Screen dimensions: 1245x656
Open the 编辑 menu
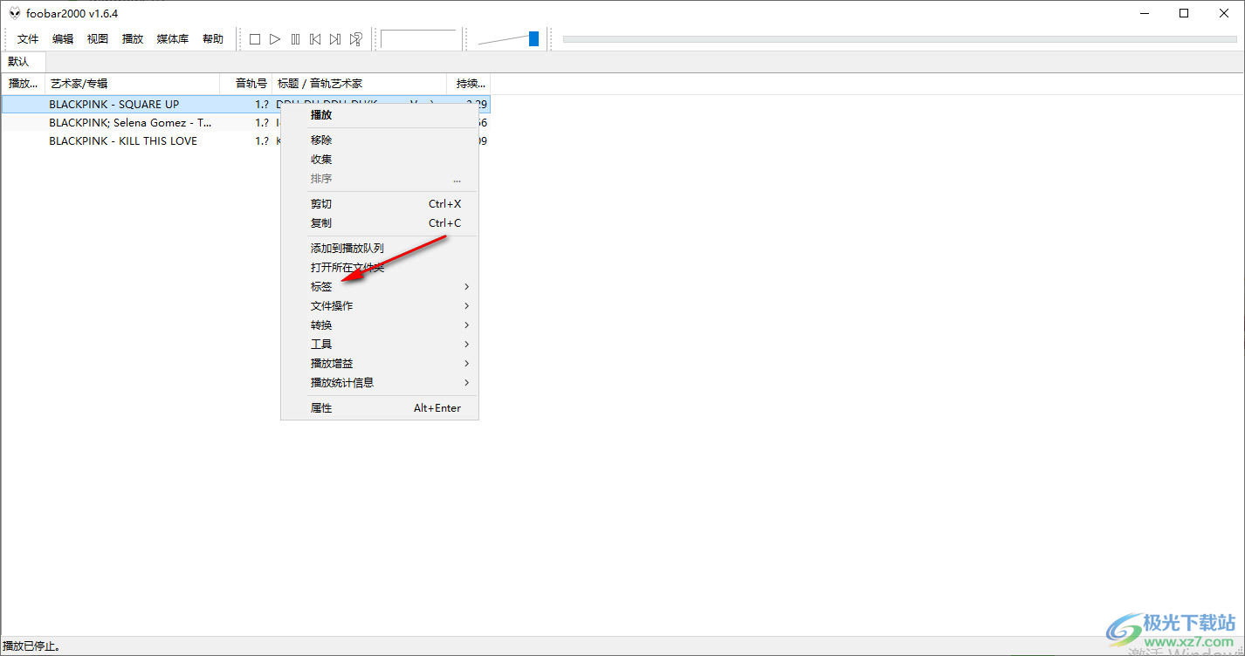tap(63, 39)
